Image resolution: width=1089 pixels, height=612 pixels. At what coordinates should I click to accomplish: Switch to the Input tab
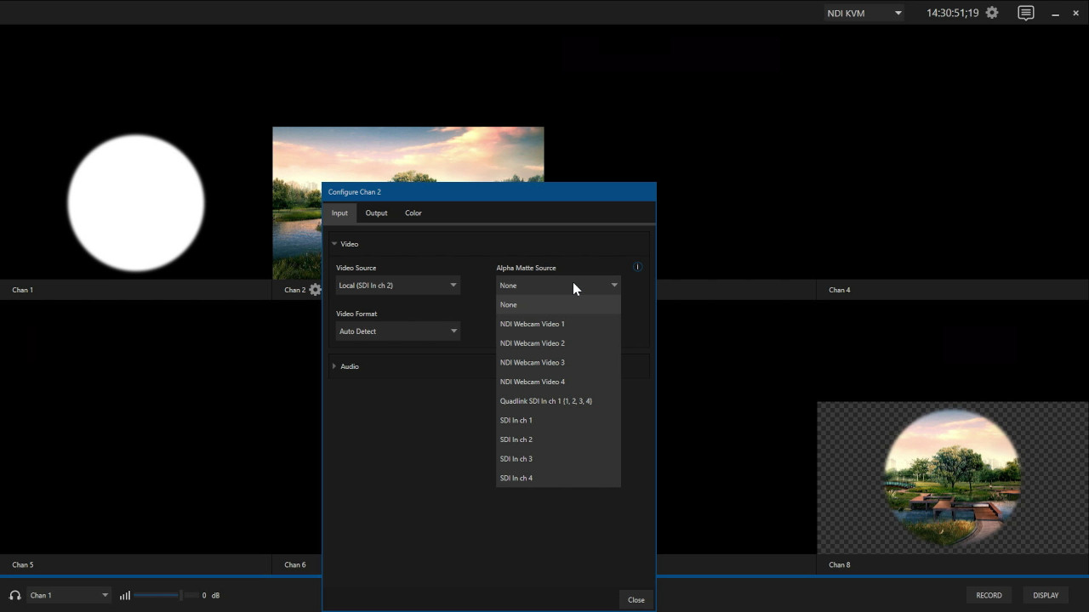[339, 213]
